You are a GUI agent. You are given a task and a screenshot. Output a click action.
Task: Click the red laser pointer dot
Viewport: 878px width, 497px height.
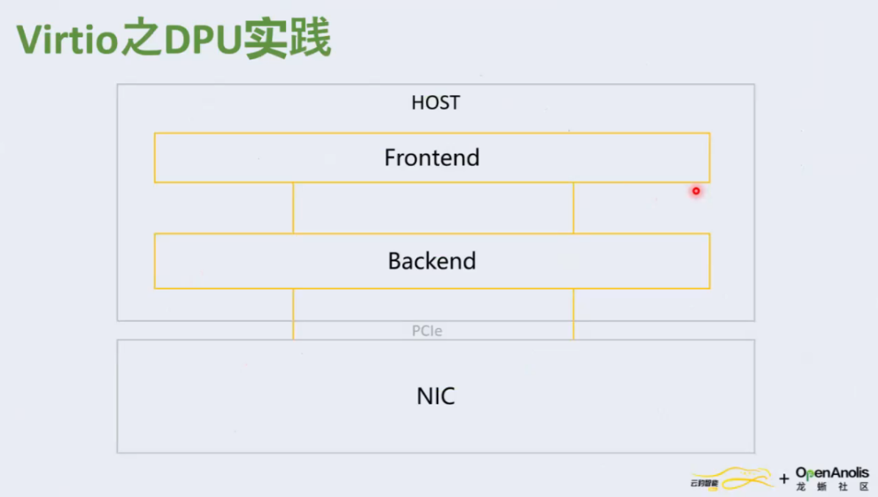click(x=695, y=191)
